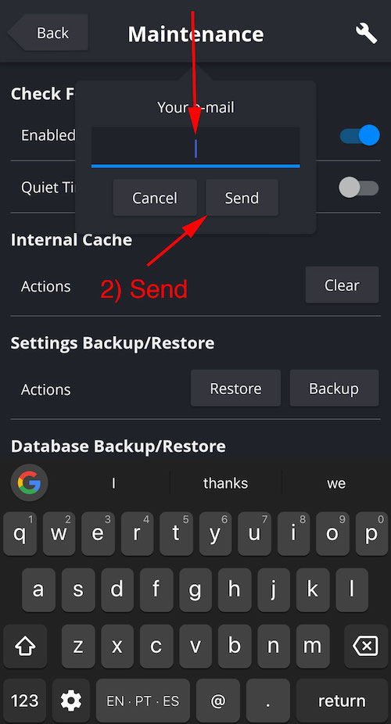Go back using the Back button
Image resolution: width=391 pixels, height=724 pixels.
48,32
